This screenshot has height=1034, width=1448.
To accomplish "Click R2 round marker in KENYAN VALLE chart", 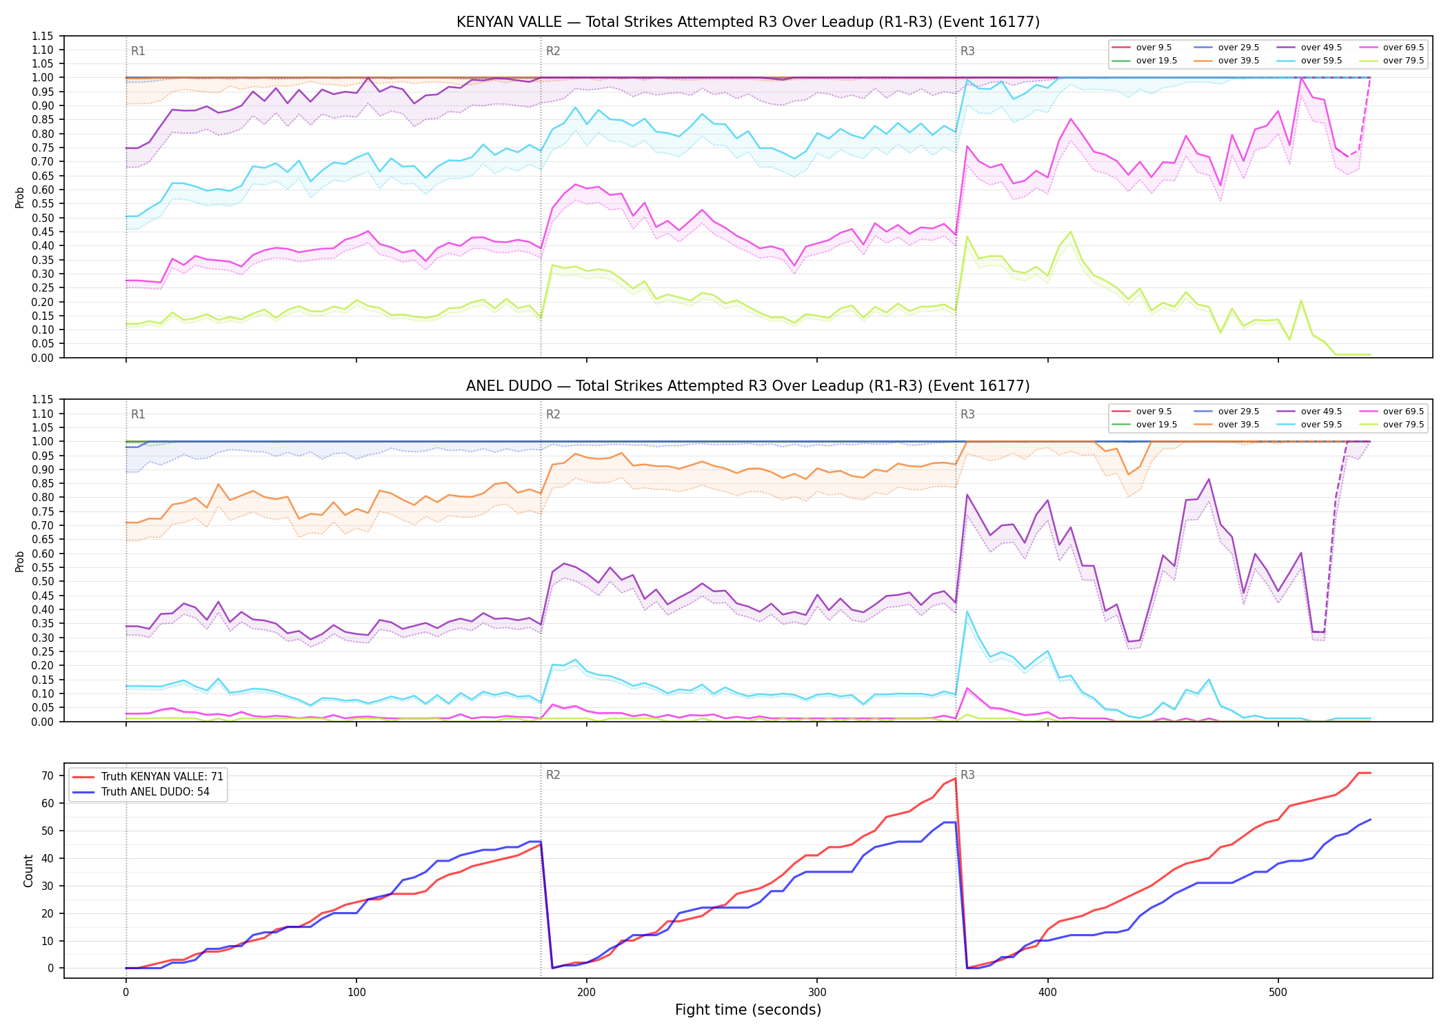I will (553, 51).
